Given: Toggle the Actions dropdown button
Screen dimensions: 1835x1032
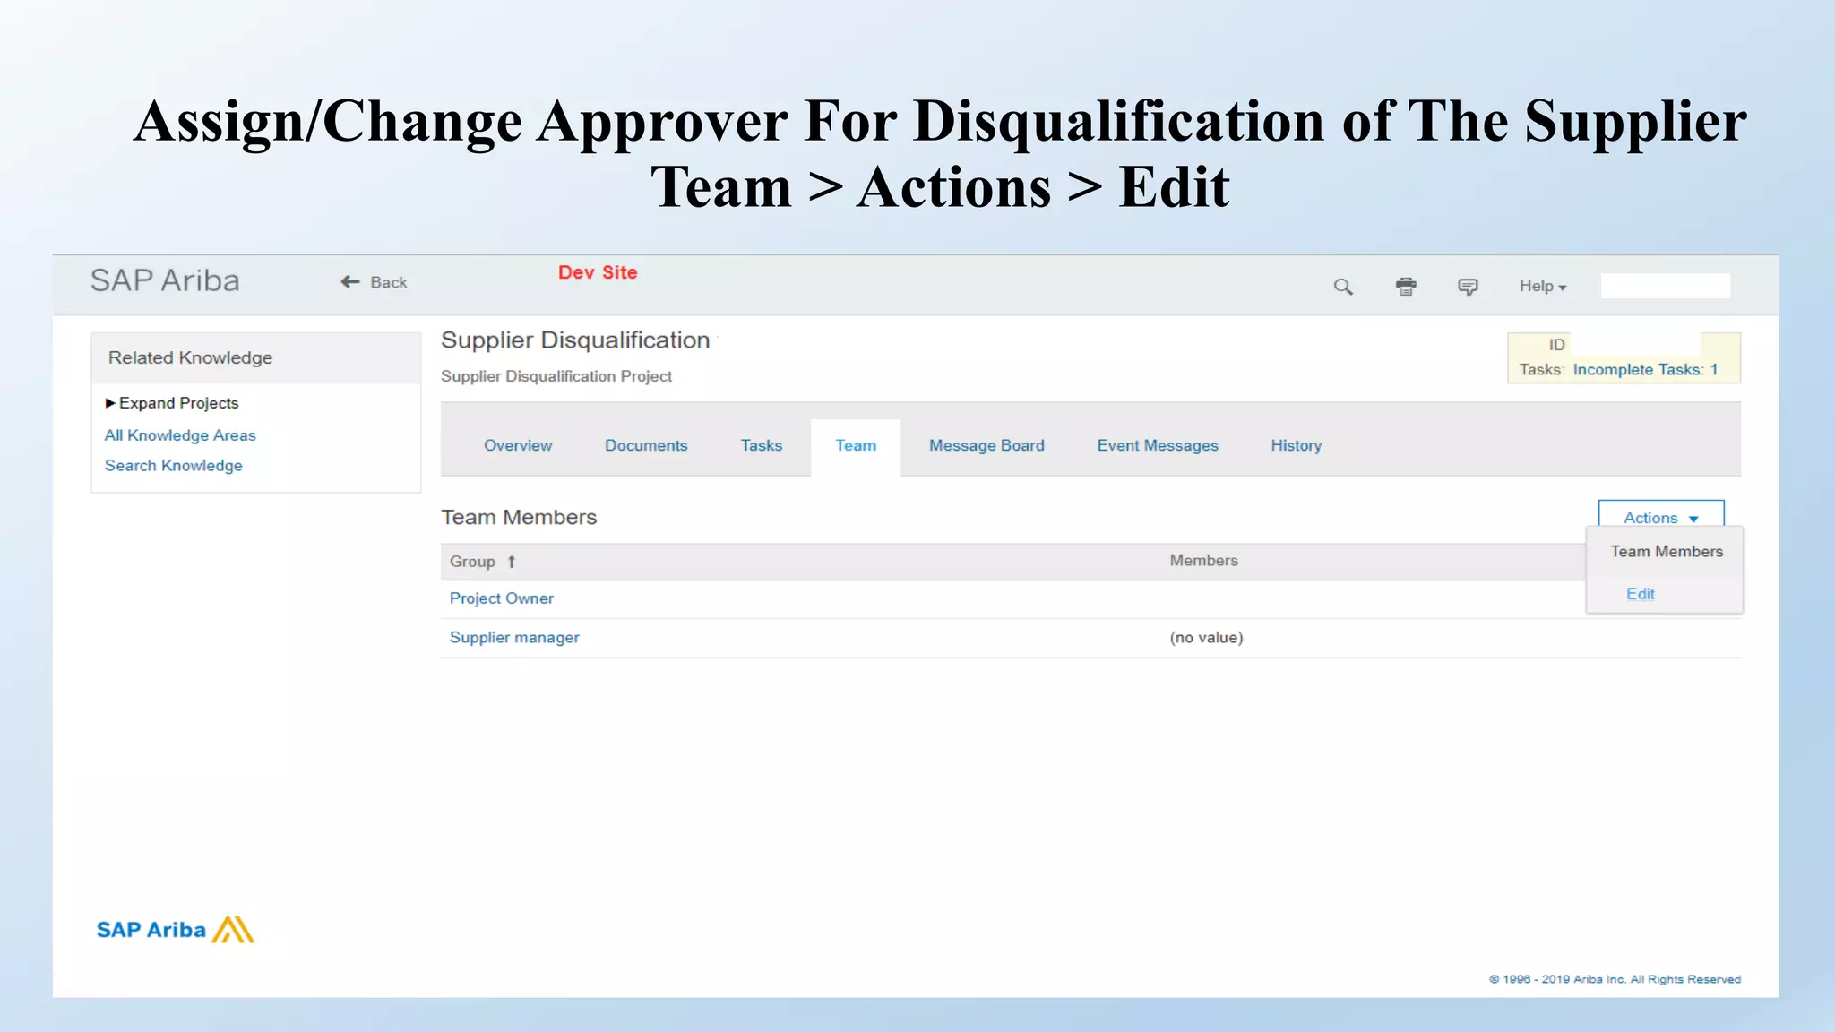Looking at the screenshot, I should (1660, 518).
